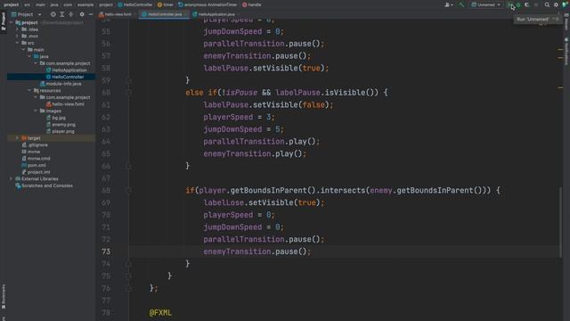Screen dimensions: 570x321
Task: Click Collapse All icon in Project panel
Action: coord(71,14)
